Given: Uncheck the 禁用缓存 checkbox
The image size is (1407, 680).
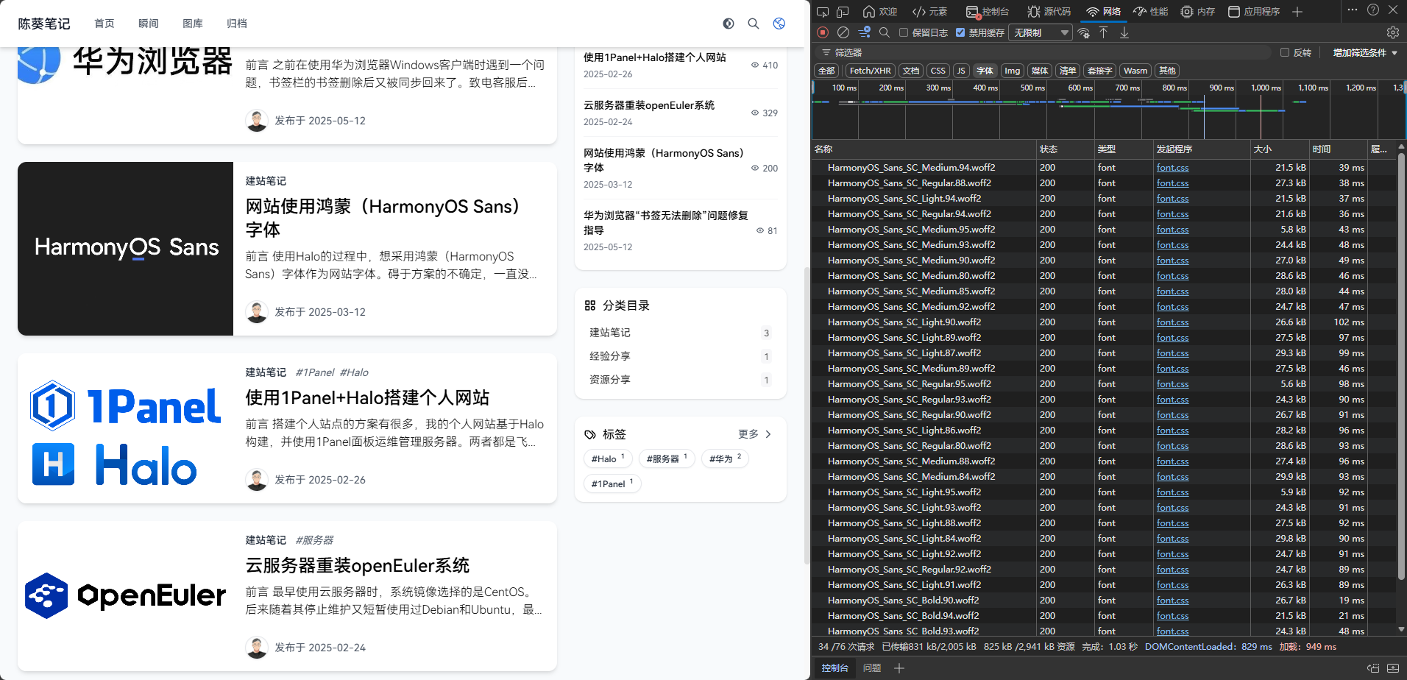Looking at the screenshot, I should (x=960, y=32).
